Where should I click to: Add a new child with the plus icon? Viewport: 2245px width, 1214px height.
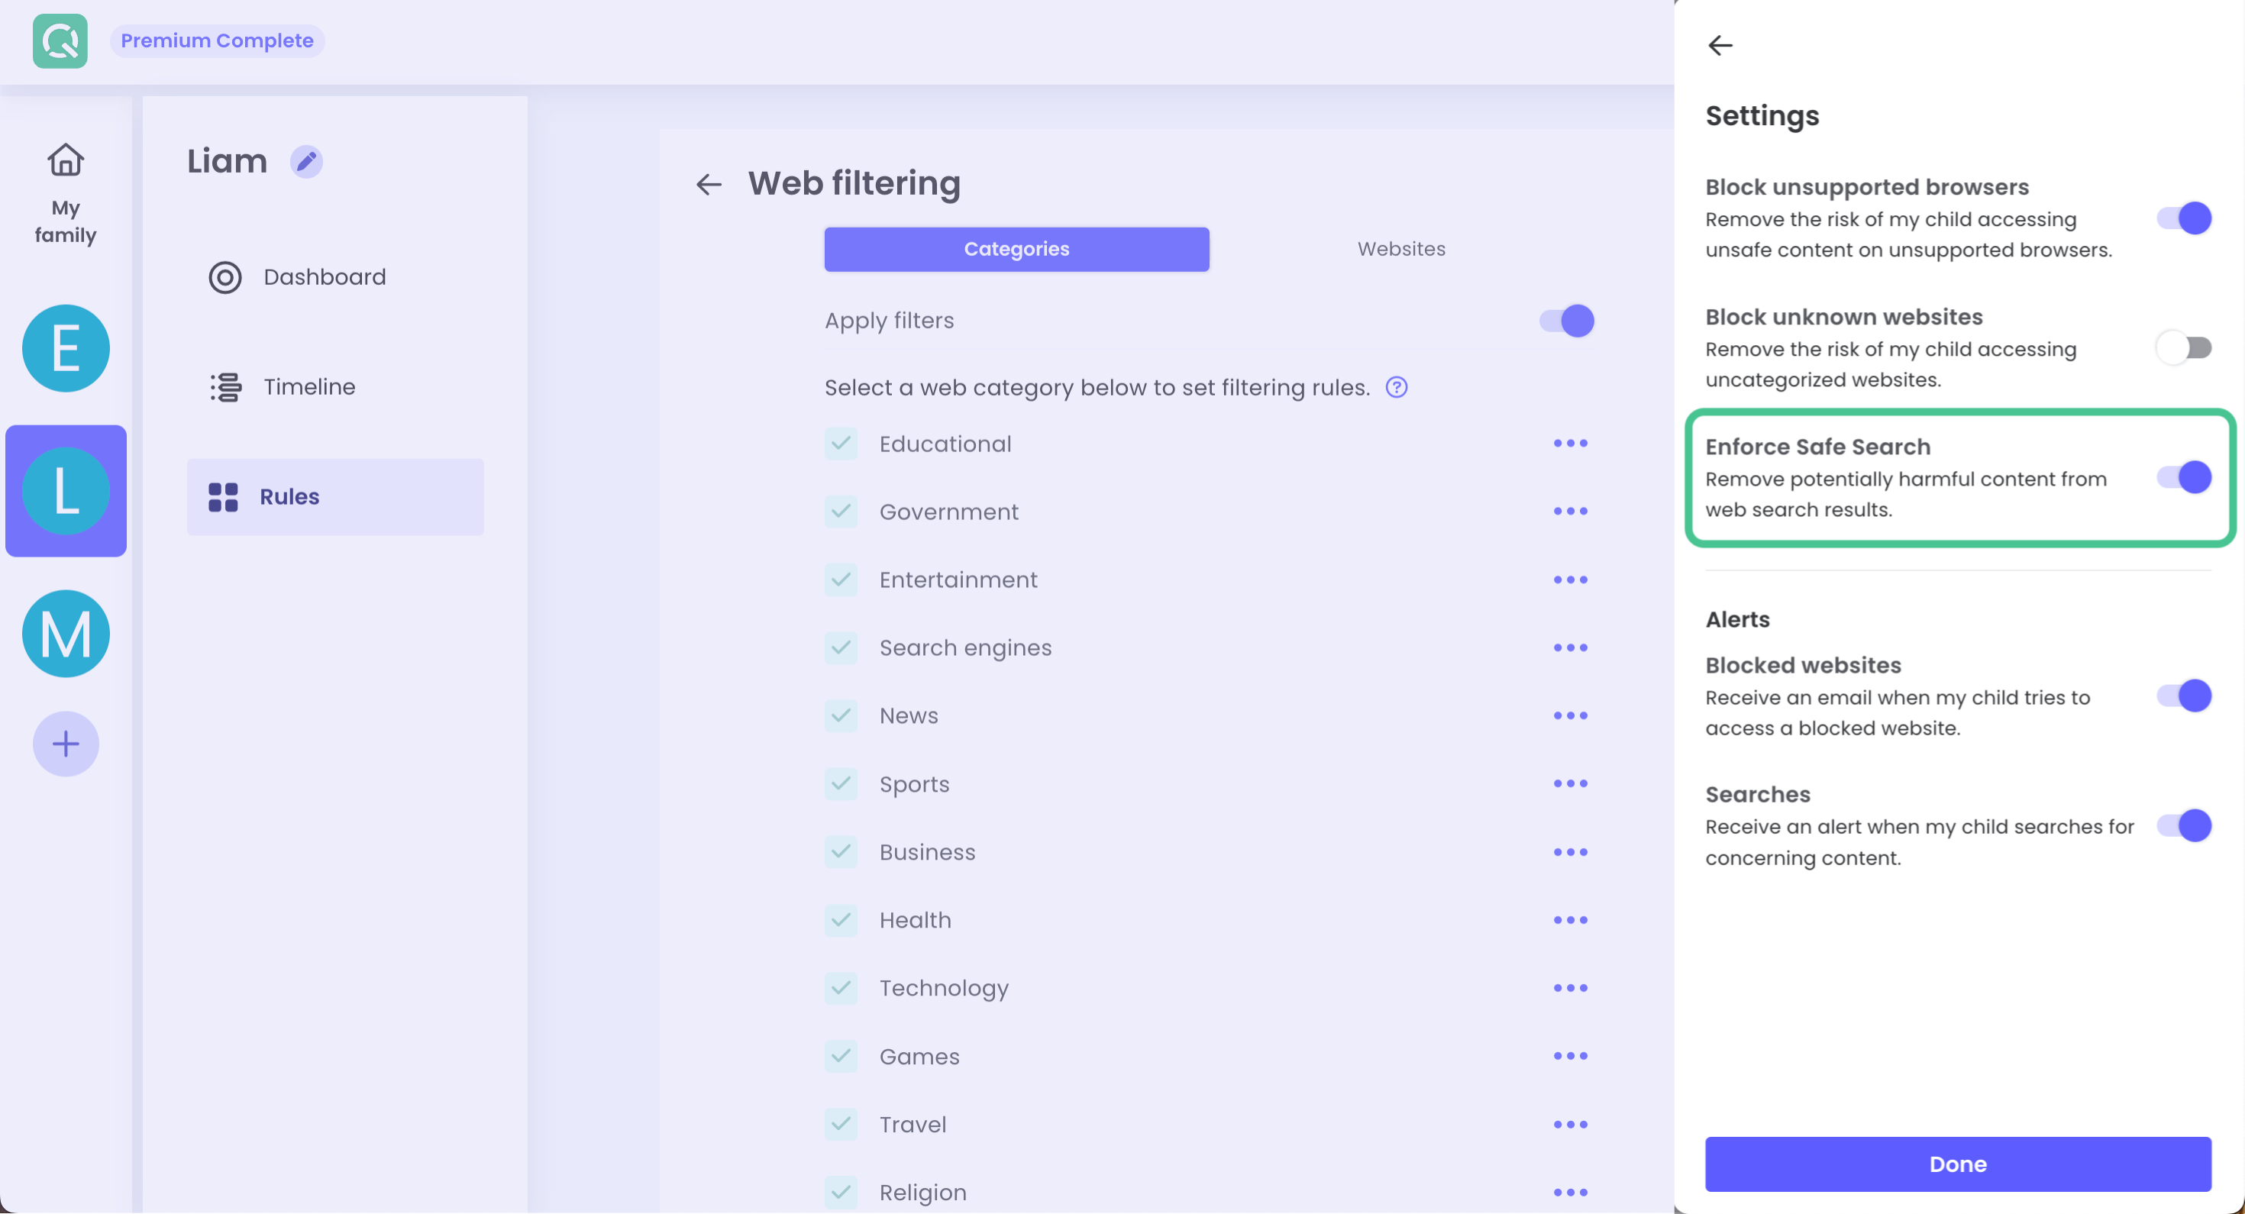[x=66, y=744]
